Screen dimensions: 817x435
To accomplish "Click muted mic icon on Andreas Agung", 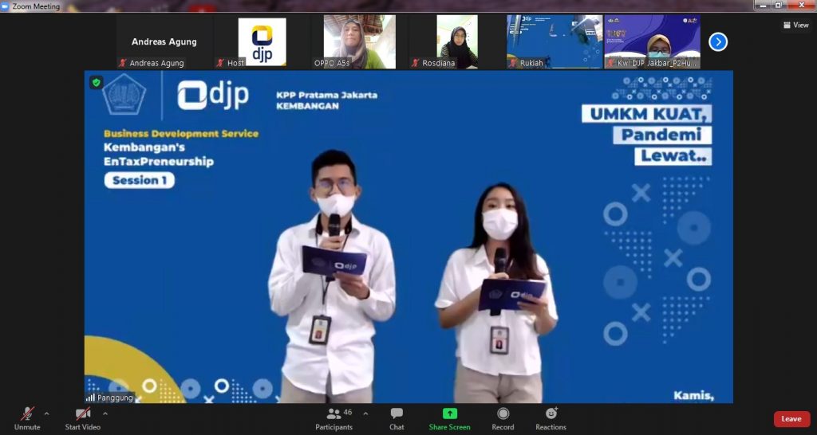I will click(x=123, y=63).
